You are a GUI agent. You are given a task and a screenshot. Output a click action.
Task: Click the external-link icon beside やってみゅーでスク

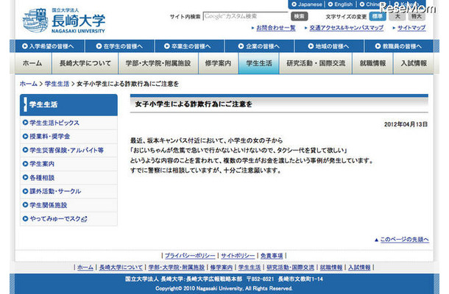(x=84, y=219)
